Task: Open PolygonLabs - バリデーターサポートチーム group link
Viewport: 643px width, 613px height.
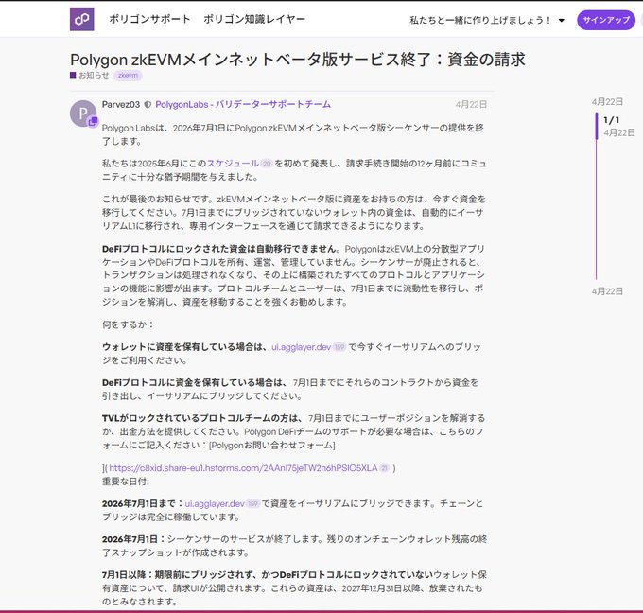Action: [x=243, y=105]
